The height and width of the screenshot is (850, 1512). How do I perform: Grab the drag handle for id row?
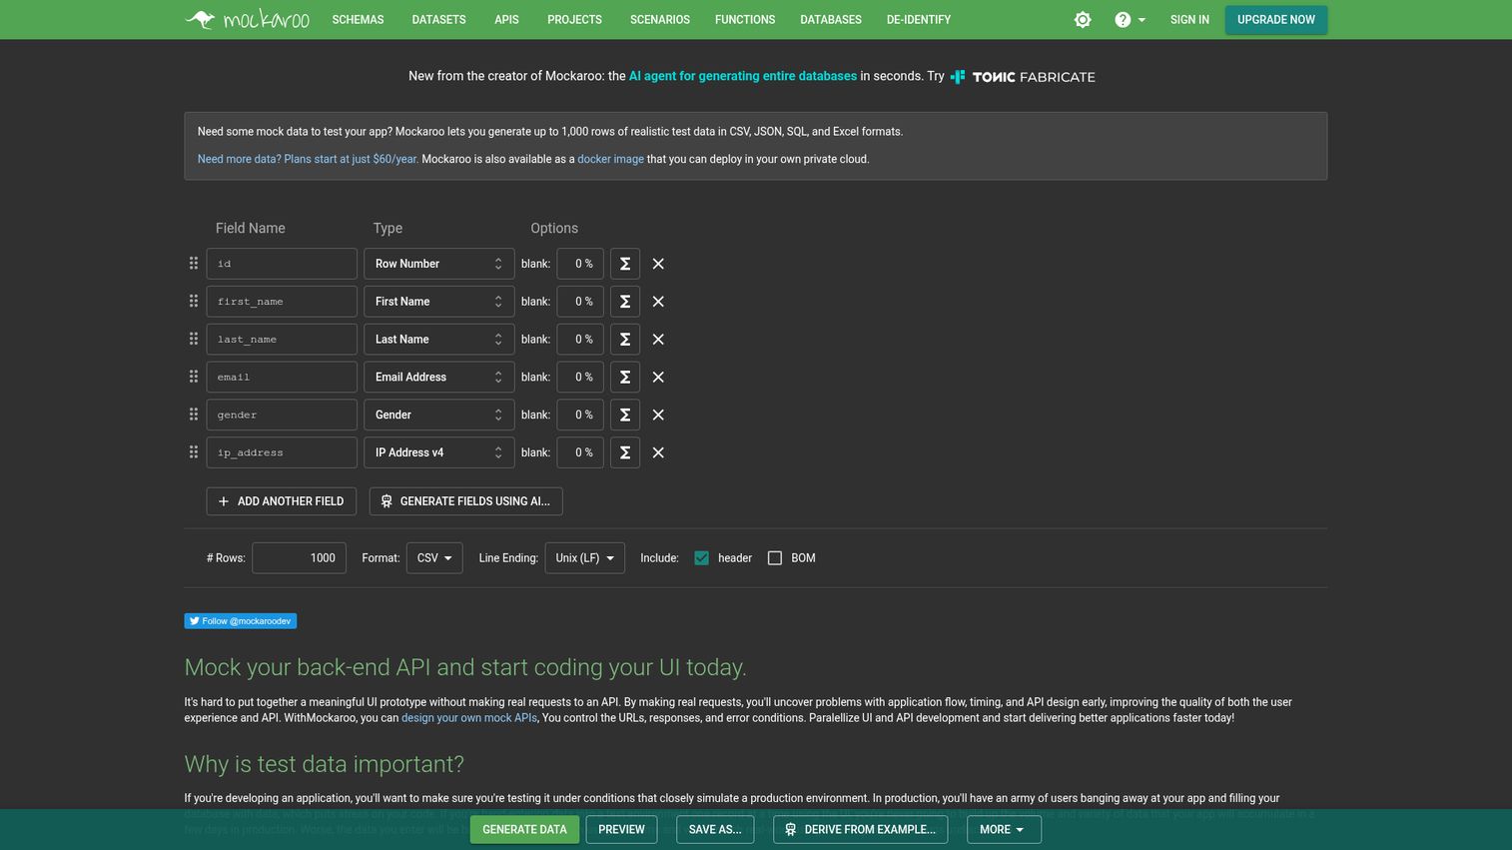(x=194, y=264)
